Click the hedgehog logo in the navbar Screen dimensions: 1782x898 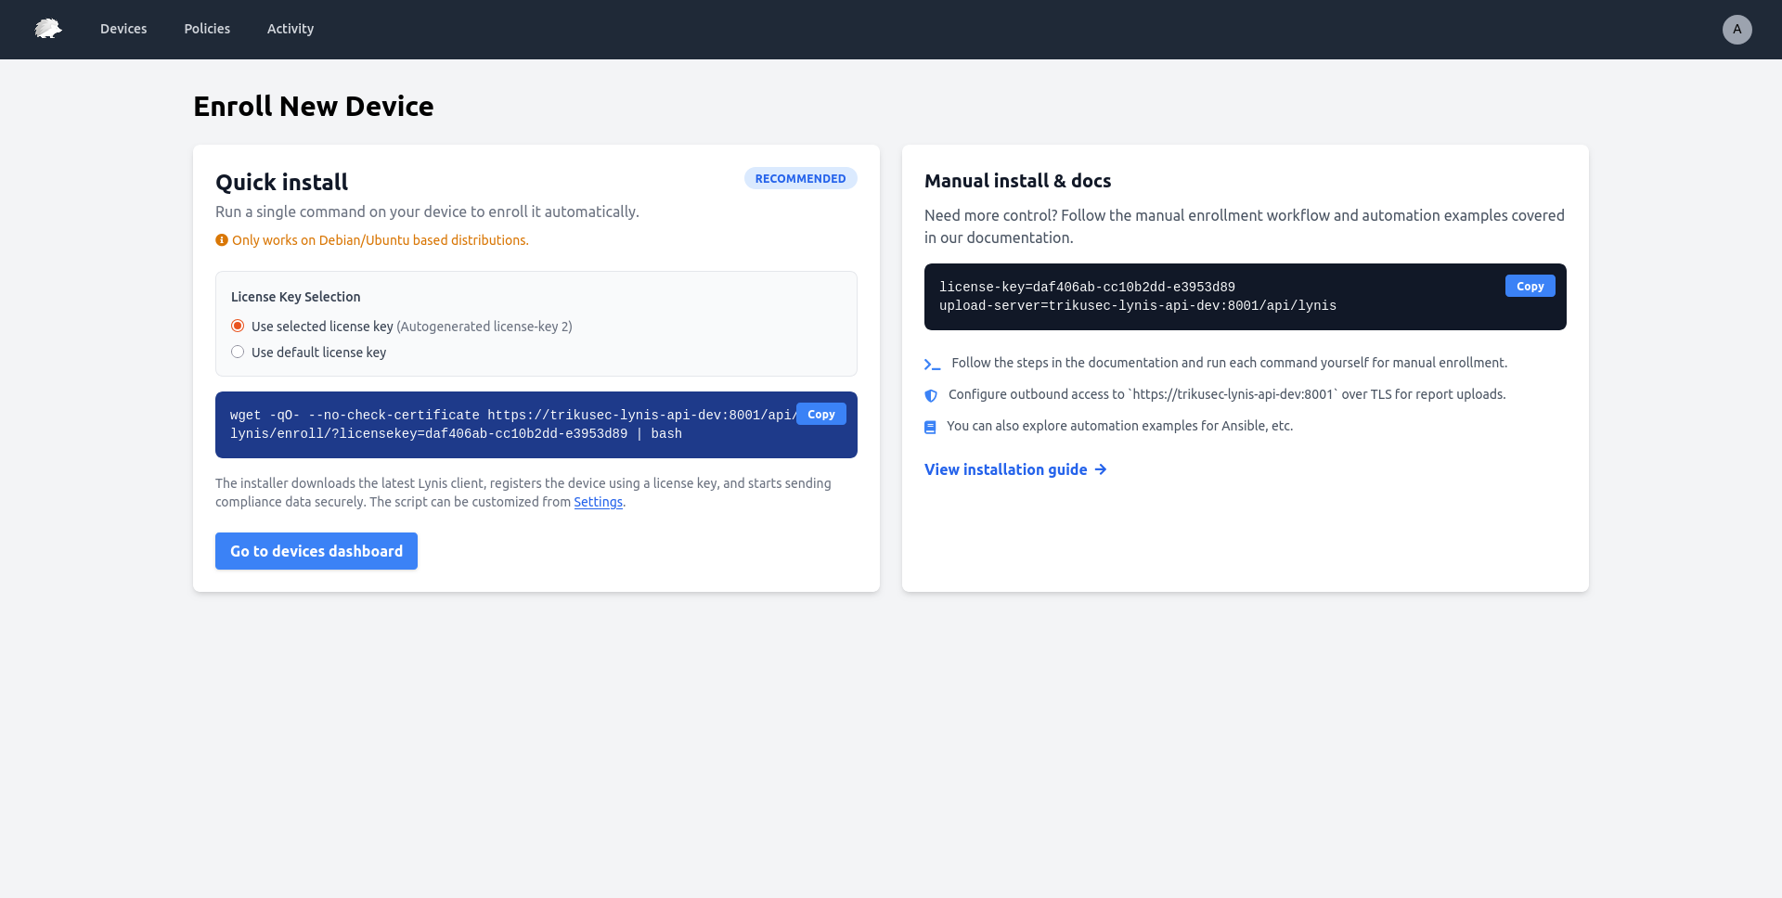tap(48, 29)
